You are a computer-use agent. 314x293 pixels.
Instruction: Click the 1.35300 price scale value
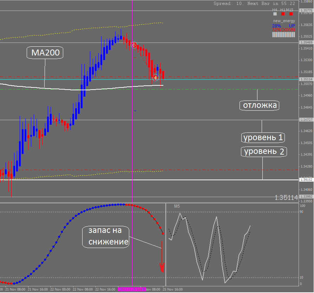(x=306, y=60)
